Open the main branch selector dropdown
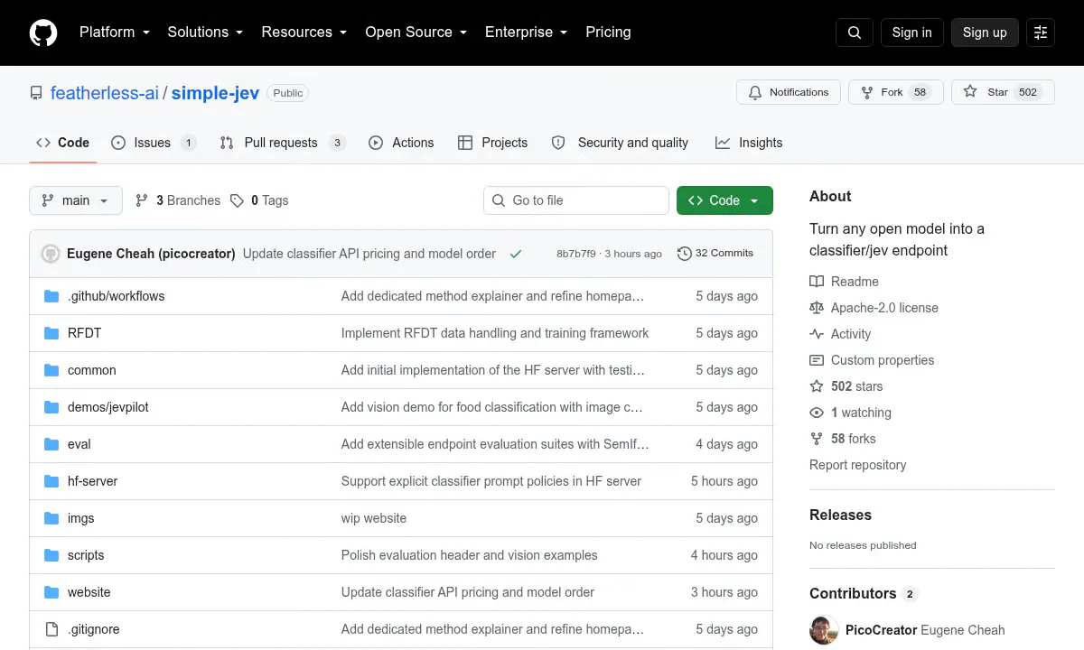This screenshot has width=1084, height=650. click(76, 200)
